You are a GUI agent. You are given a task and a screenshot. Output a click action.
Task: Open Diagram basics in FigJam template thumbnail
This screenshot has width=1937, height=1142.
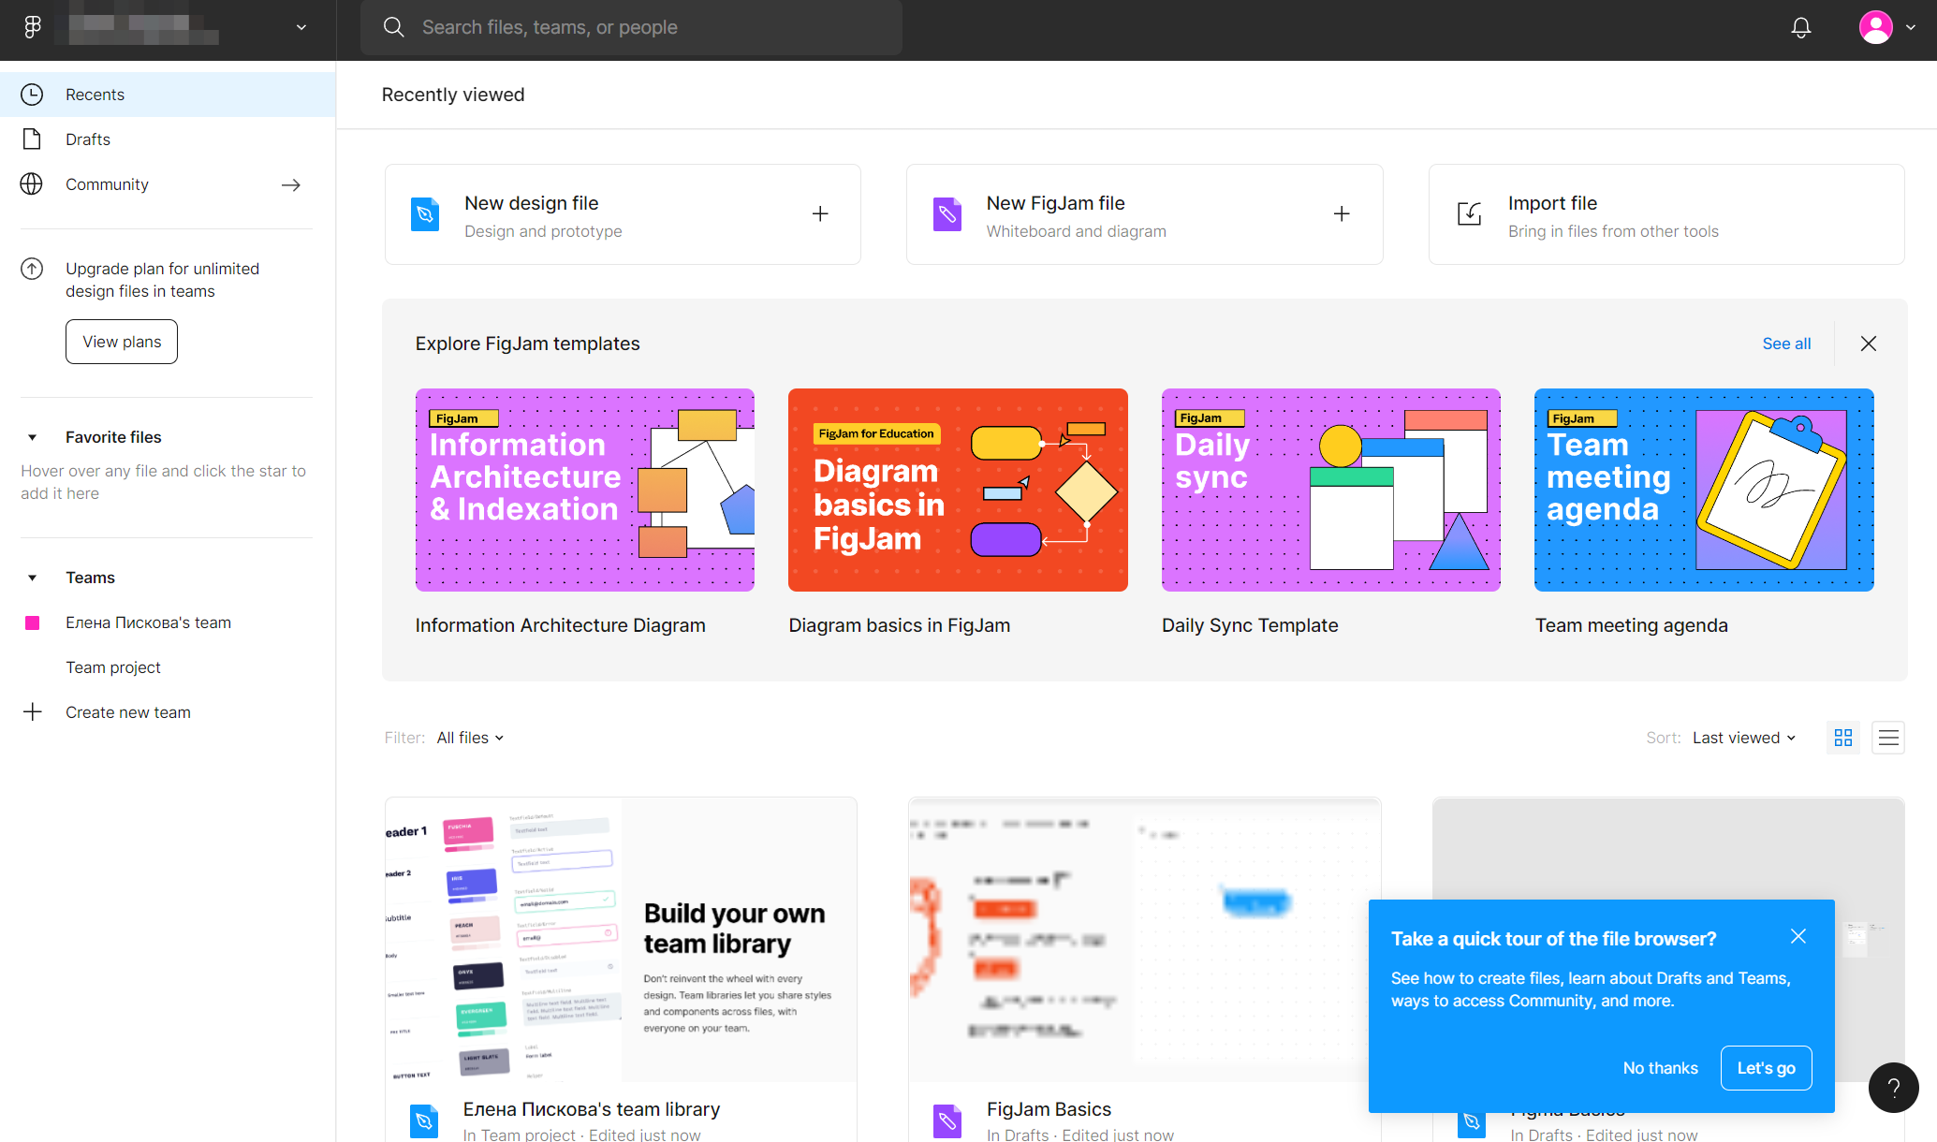click(958, 490)
